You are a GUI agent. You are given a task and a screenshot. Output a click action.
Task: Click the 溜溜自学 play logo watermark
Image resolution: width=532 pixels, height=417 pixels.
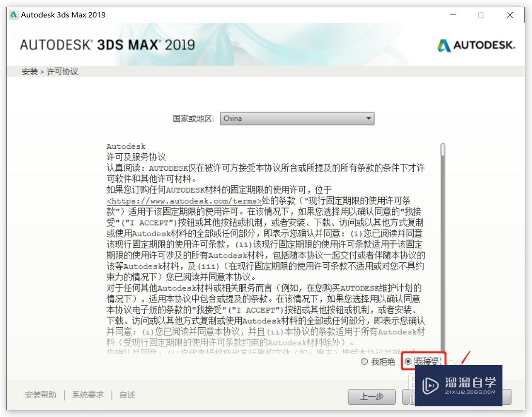pyautogui.click(x=430, y=385)
